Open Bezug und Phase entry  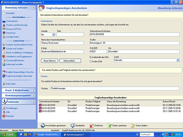(x=12, y=29)
